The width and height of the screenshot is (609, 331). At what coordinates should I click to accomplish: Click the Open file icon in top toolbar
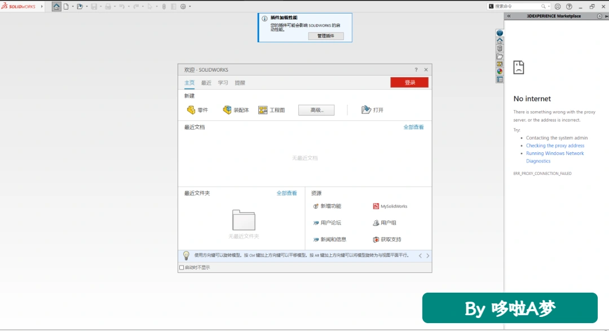80,7
